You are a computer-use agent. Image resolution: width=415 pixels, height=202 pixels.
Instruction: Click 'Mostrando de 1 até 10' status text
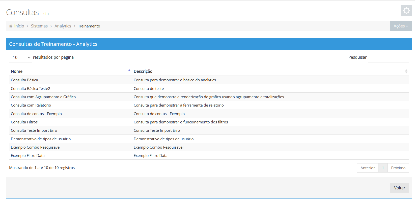[42, 168]
